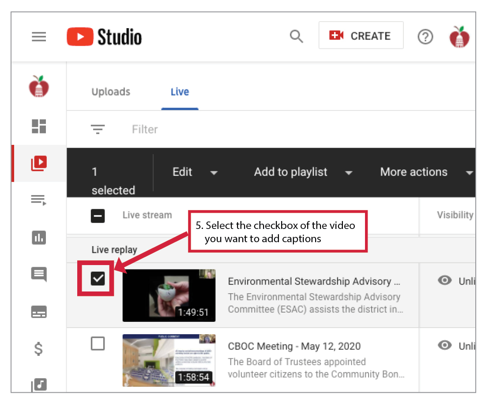Open search with the magnifier icon
Screen dimensions: 489x402
pos(296,37)
